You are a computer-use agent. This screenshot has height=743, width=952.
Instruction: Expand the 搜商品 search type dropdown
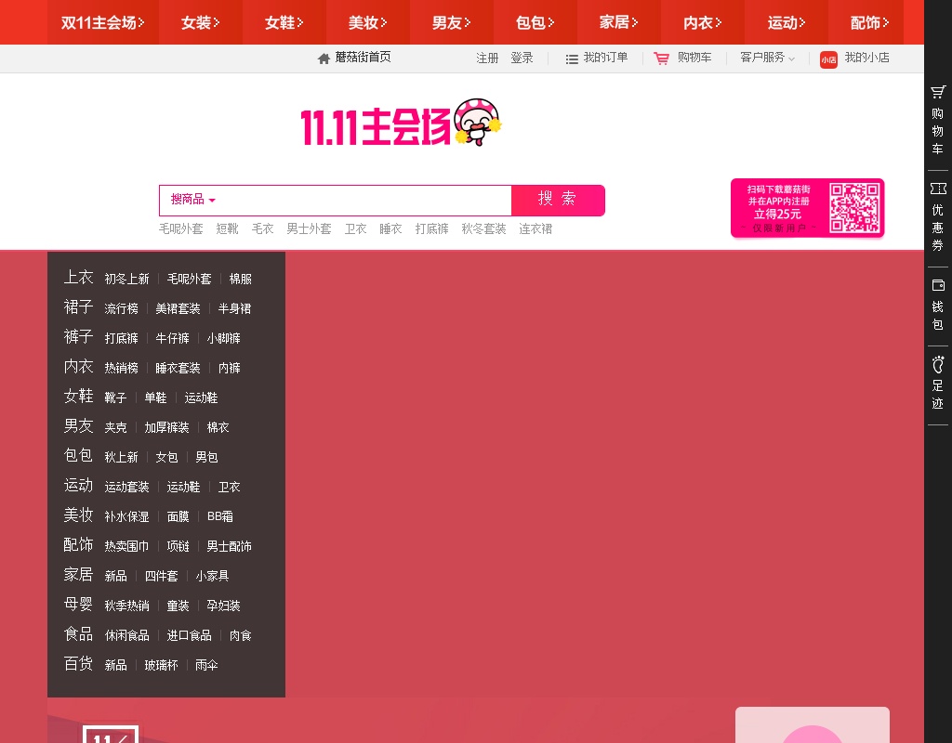point(192,200)
